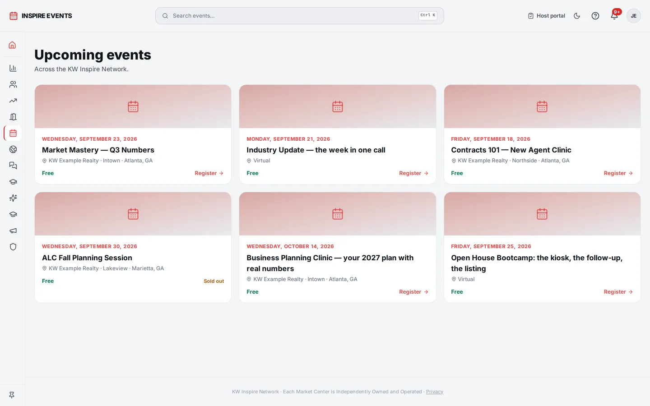Select the active calendar events sidebar icon
Screen dimensions: 650x406
13,133
